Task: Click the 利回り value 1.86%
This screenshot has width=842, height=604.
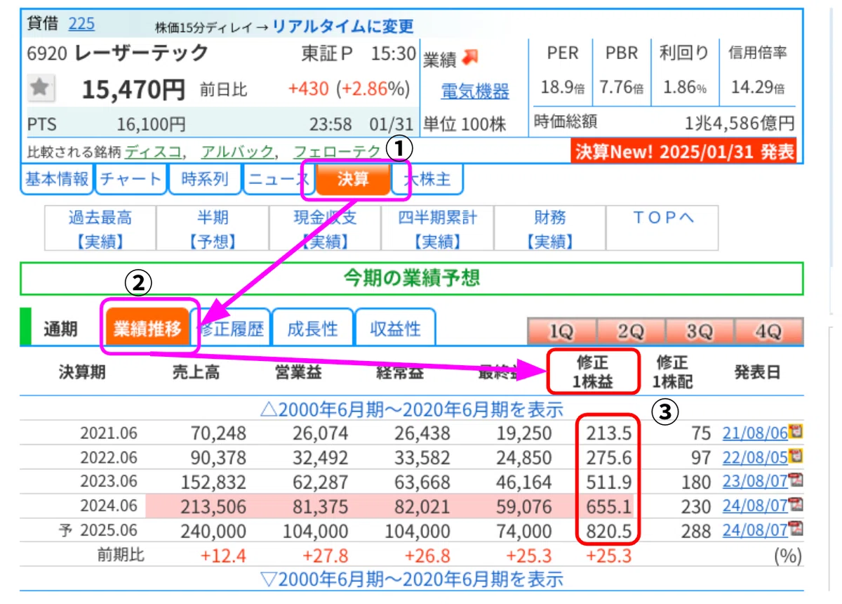Action: (684, 88)
